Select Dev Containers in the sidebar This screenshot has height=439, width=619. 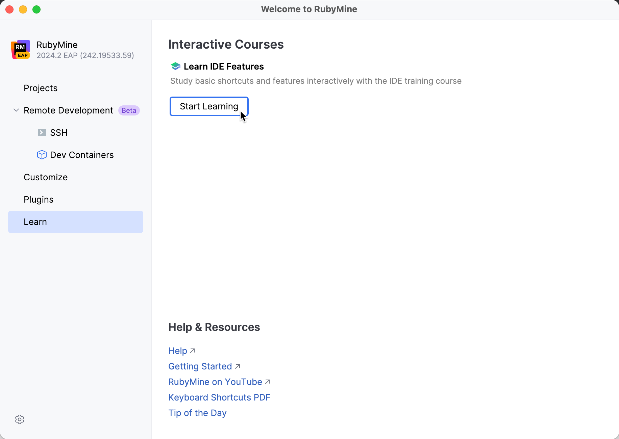pos(82,155)
